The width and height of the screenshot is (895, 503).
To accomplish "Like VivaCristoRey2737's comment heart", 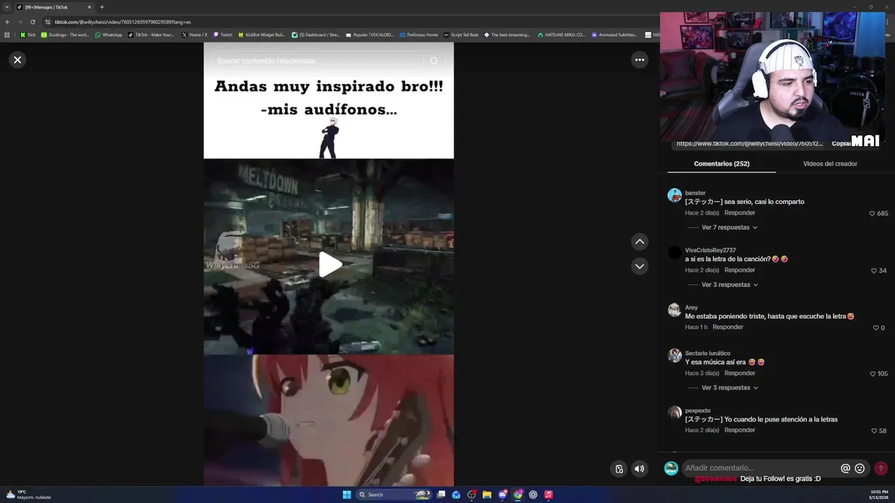I will tap(874, 270).
